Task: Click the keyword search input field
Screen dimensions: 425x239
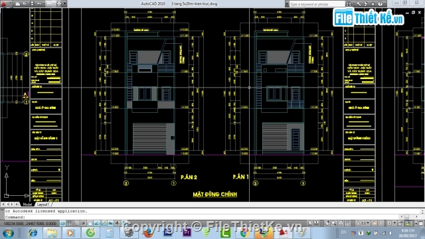Action: click(317, 4)
